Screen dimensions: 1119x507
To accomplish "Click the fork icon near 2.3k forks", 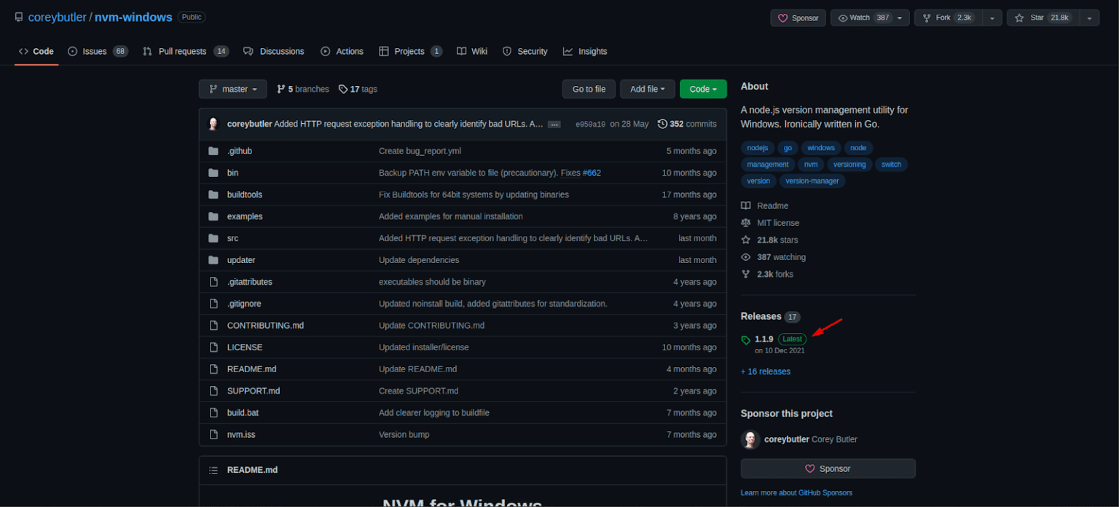I will tap(745, 274).
